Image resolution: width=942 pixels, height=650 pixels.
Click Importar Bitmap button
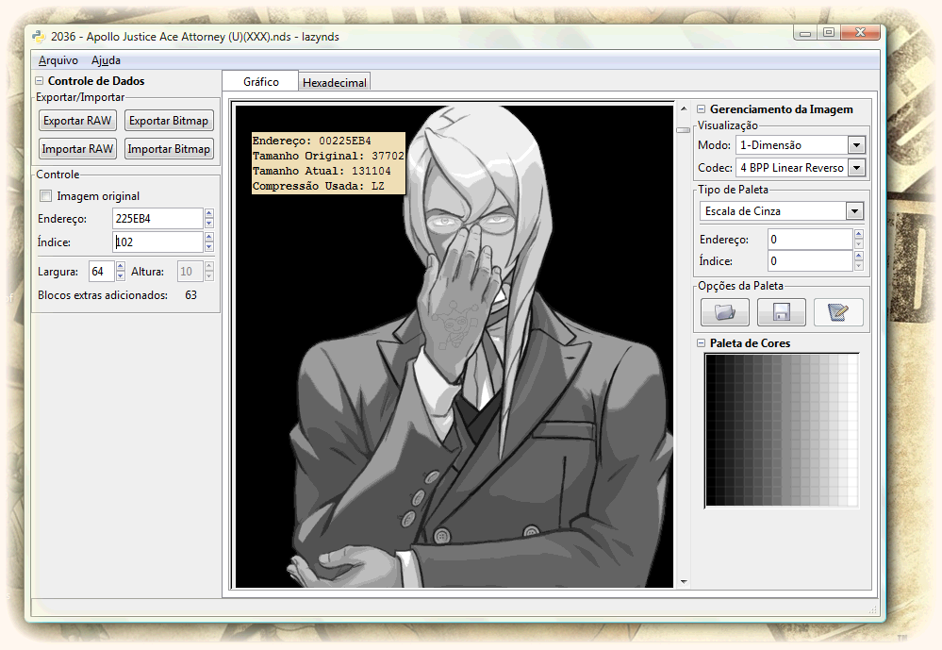coord(169,148)
